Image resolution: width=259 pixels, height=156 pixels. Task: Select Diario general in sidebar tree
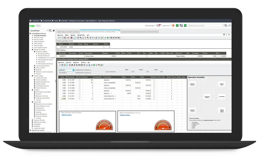coord(38,44)
